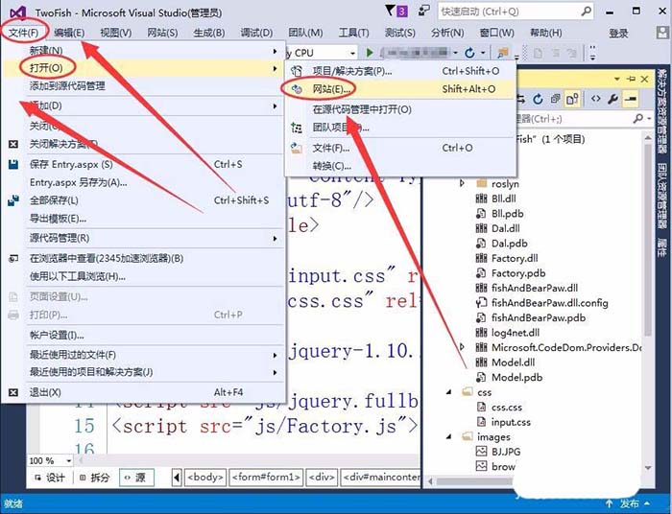Viewport: 672px width, 514px height.
Task: Click the <body> breadcrumb tag
Action: (205, 478)
